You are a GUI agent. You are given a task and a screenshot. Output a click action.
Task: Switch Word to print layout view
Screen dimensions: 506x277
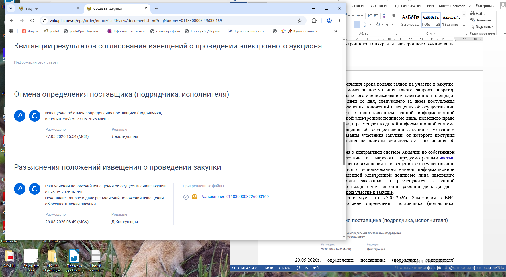click(x=439, y=268)
